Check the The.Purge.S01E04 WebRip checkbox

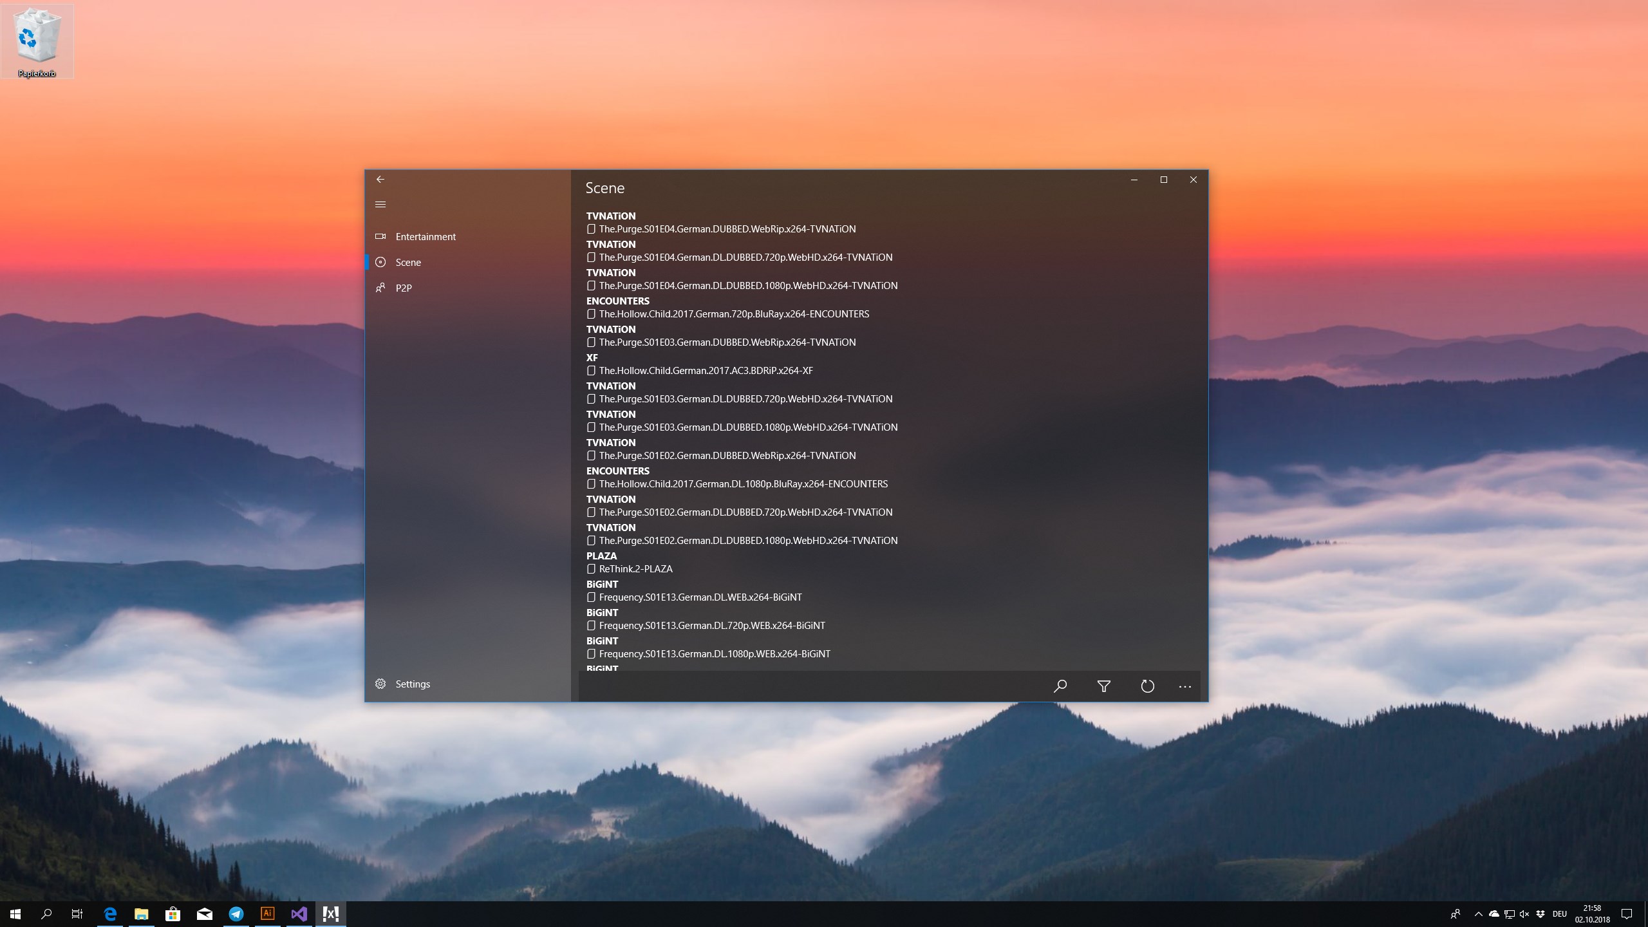591,229
